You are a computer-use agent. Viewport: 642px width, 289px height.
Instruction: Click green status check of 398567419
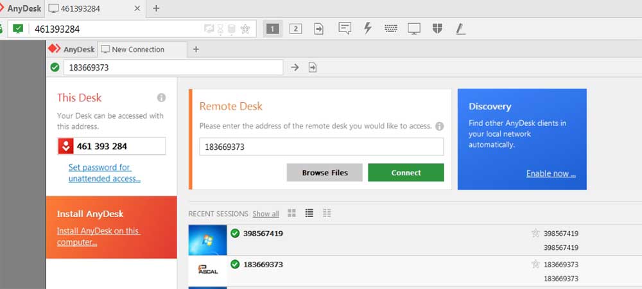tap(235, 233)
